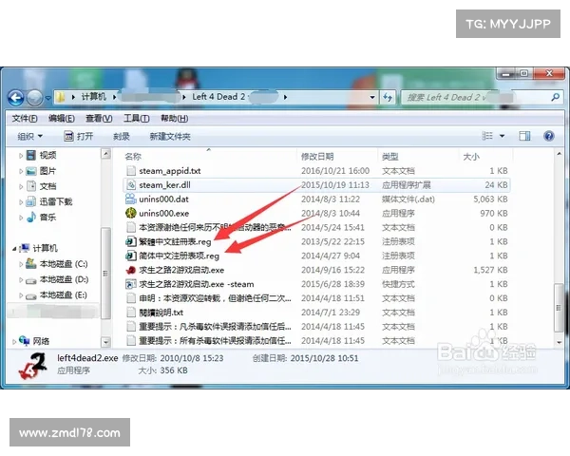Click the 打开 toolbar button
570x456 pixels.
[79, 137]
